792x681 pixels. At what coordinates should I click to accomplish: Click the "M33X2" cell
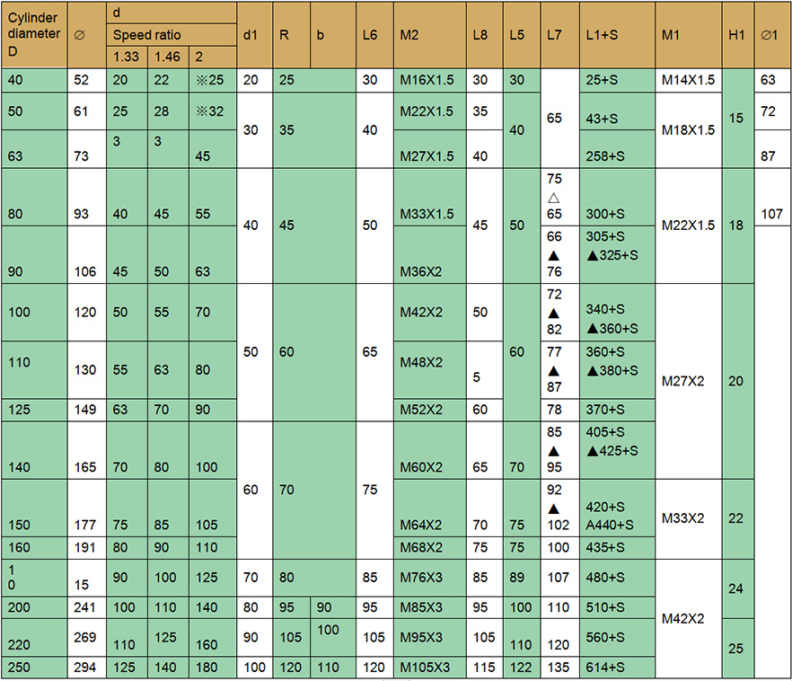click(689, 518)
